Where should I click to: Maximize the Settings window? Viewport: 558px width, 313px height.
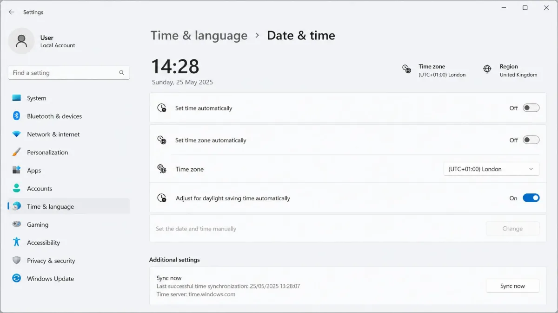tap(525, 8)
